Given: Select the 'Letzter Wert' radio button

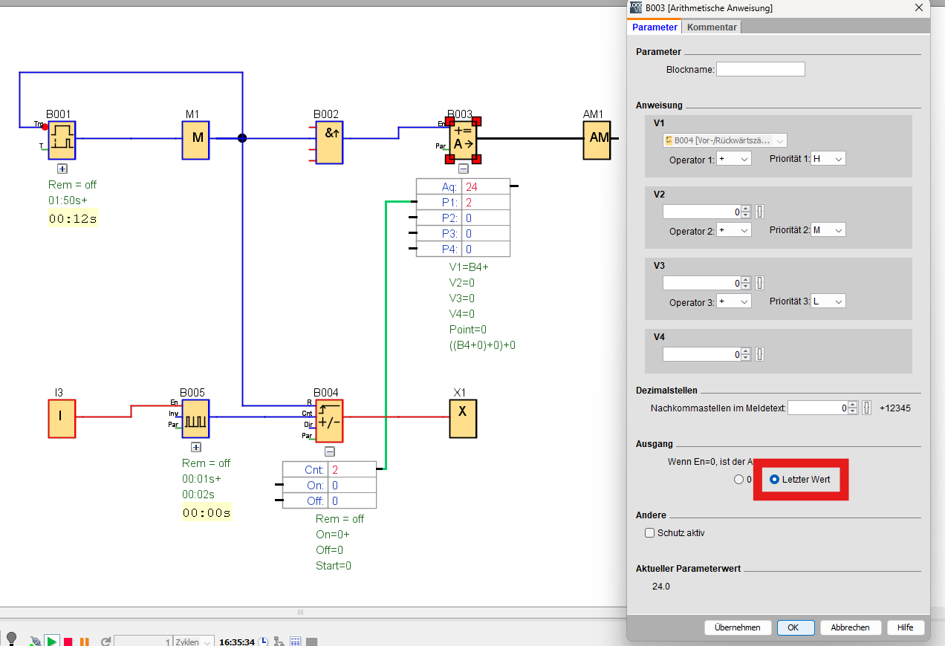Looking at the screenshot, I should (x=774, y=480).
